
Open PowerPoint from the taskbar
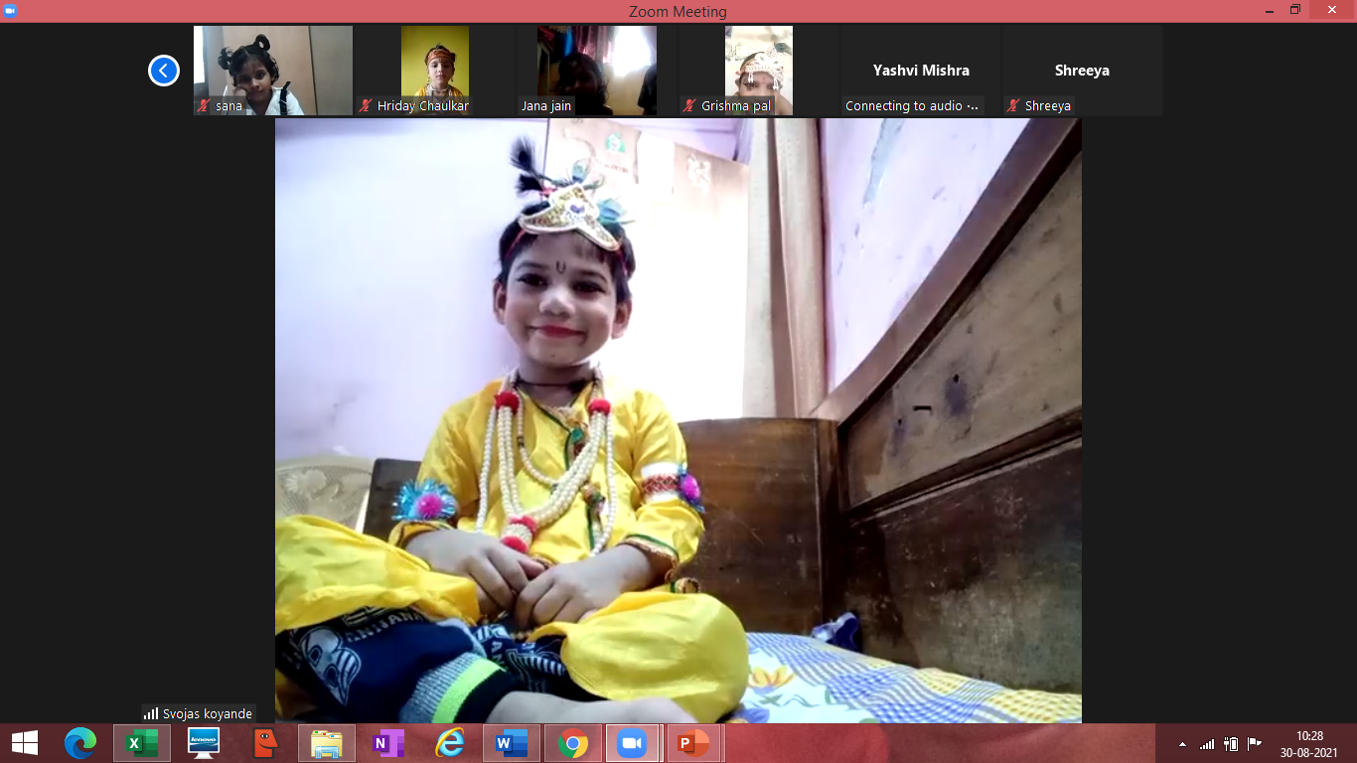coord(694,743)
